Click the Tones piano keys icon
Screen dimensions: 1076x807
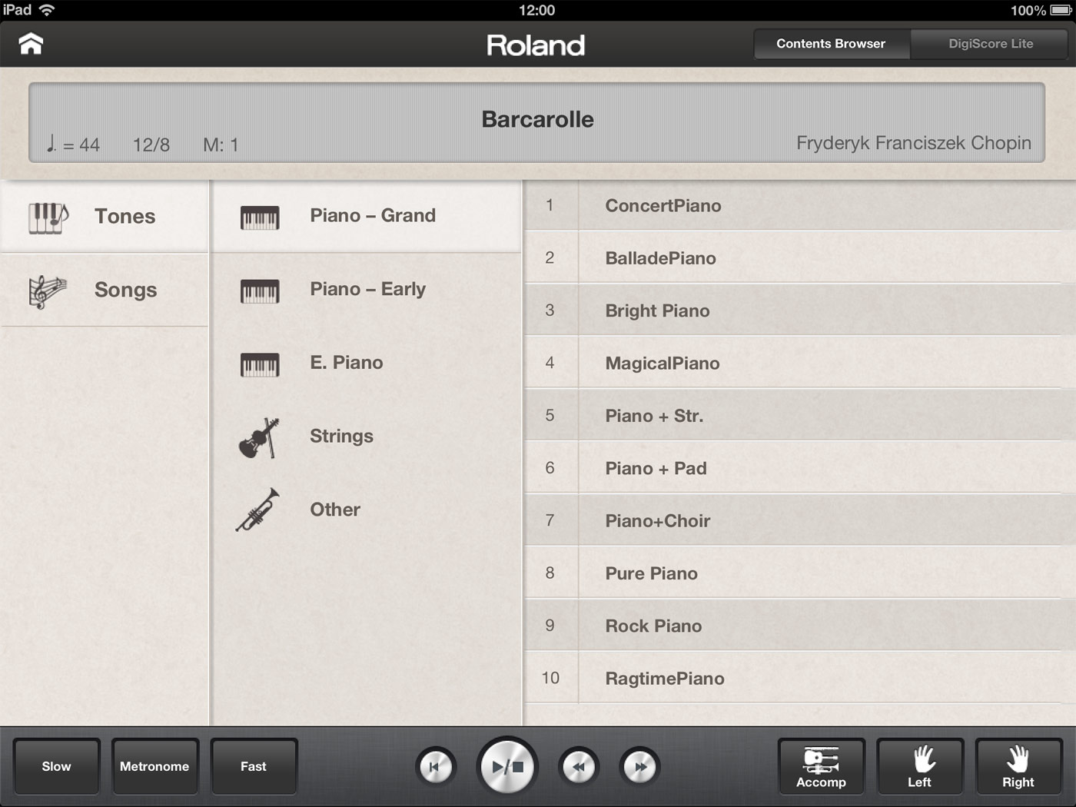tap(48, 218)
